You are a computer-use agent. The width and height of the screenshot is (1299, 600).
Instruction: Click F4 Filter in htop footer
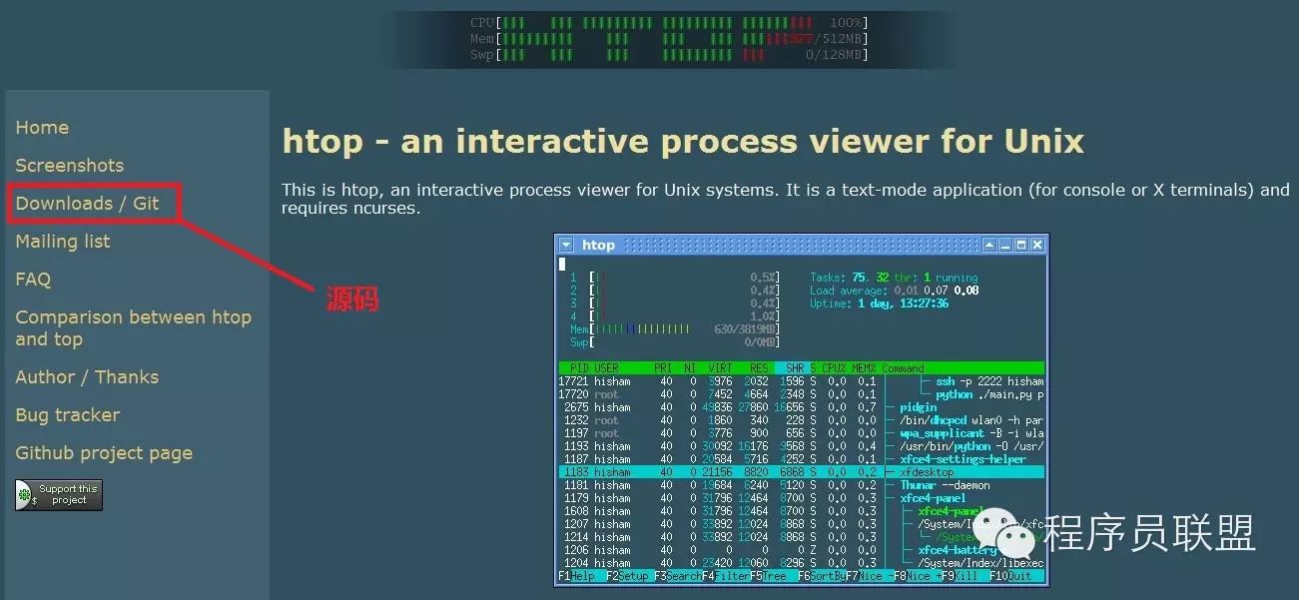(726, 576)
